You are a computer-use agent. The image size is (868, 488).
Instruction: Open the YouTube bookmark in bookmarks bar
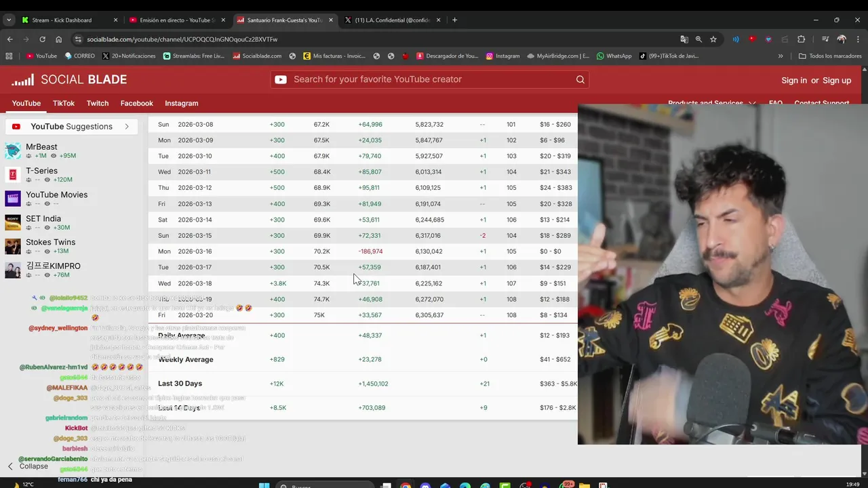coord(41,56)
